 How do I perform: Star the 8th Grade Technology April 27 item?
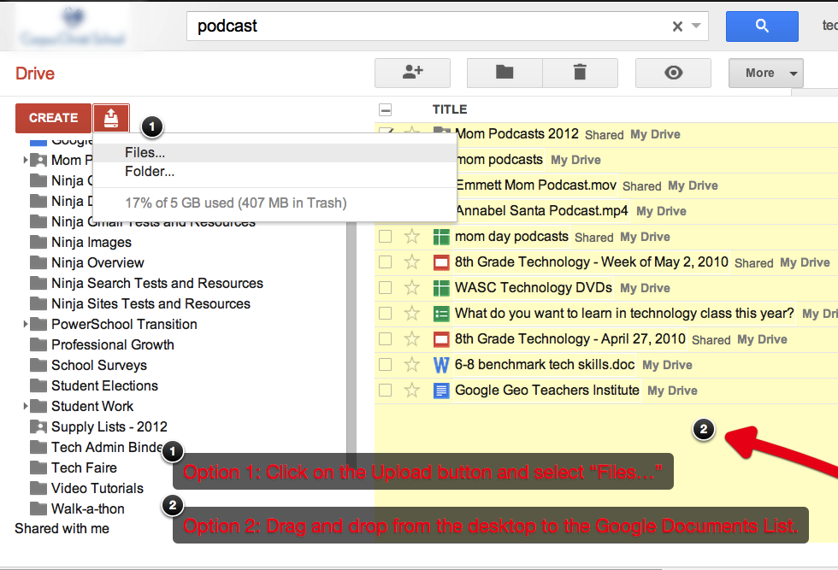[411, 338]
